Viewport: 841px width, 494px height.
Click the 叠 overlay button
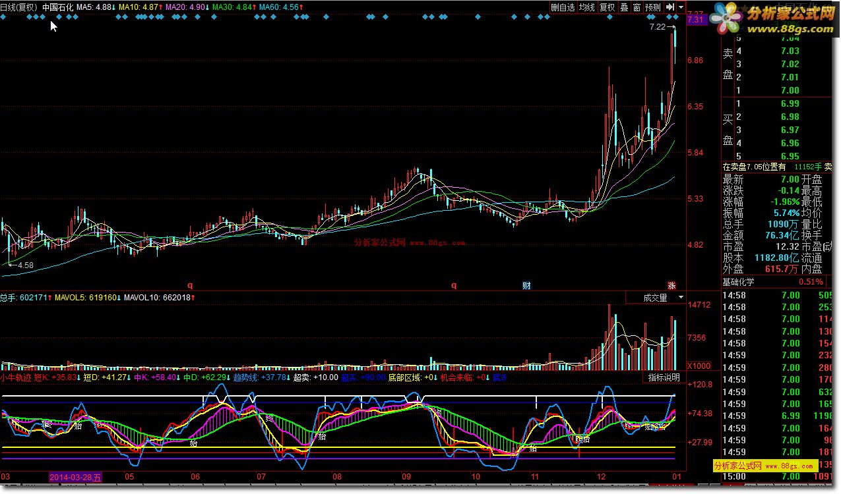tap(624, 7)
